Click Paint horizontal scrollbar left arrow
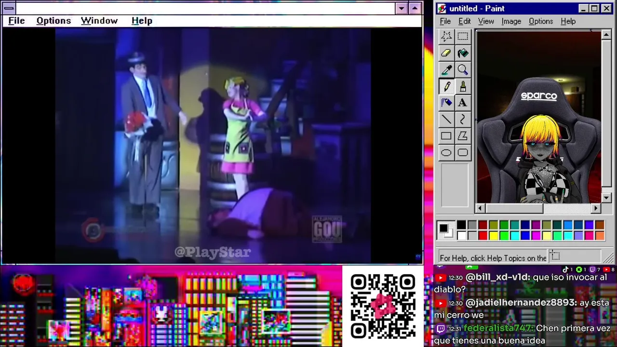The width and height of the screenshot is (617, 347). pos(480,208)
